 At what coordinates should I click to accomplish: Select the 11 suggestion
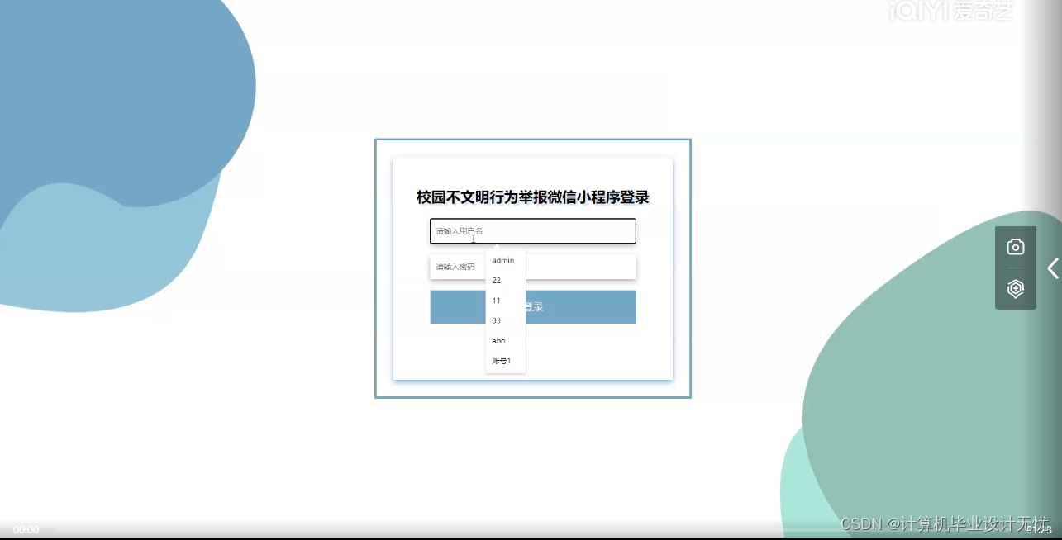coord(495,300)
